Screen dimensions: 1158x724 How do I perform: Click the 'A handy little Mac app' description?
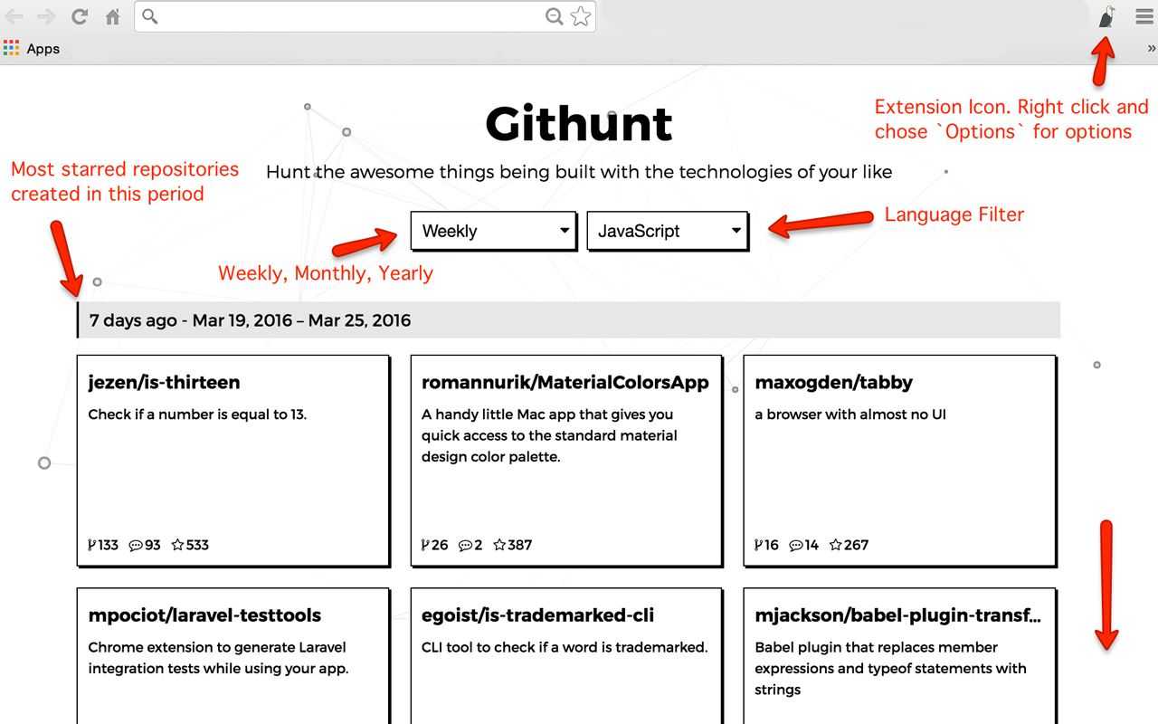[549, 435]
